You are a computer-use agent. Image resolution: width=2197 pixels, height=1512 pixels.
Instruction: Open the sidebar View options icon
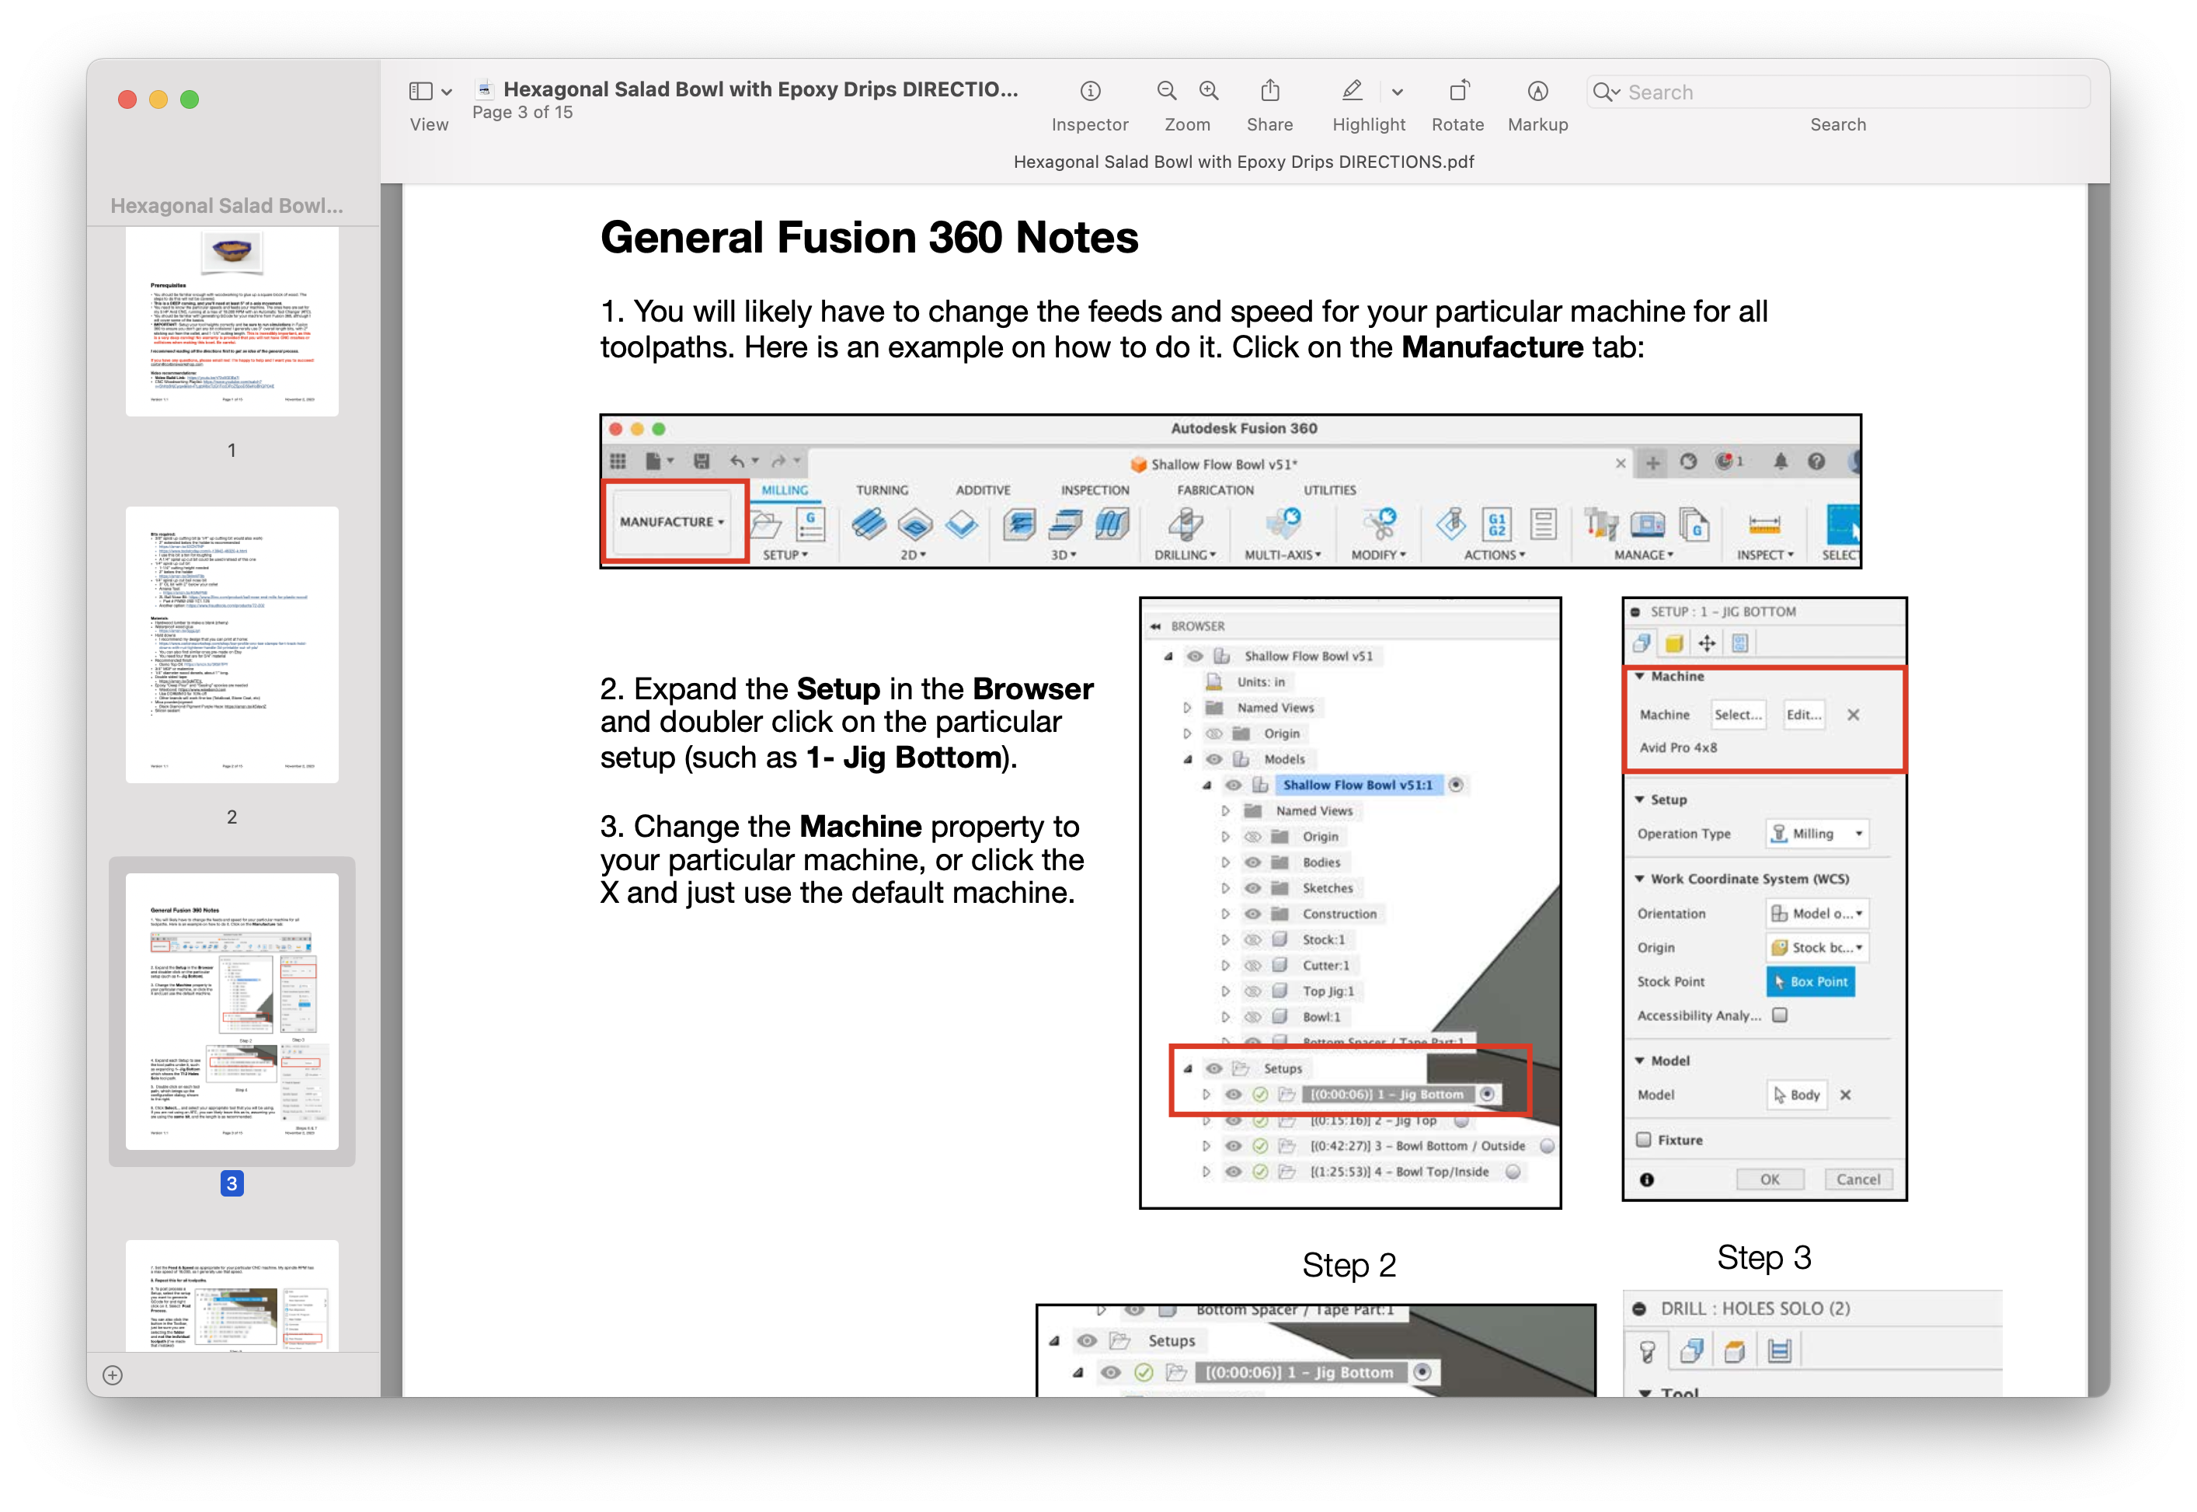pyautogui.click(x=420, y=91)
